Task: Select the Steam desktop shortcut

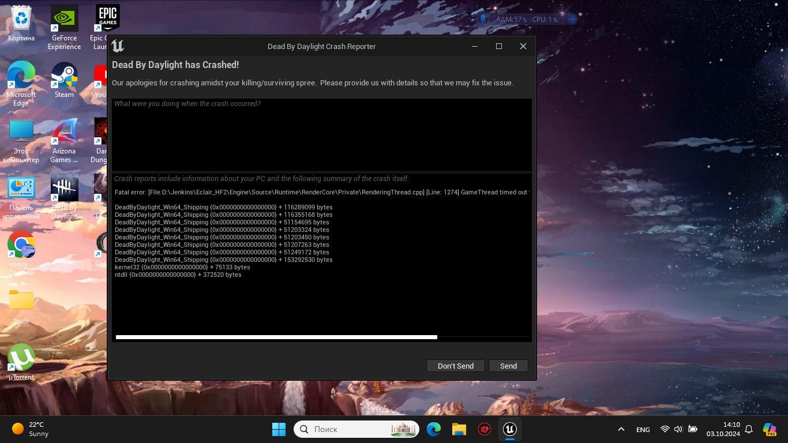Action: 64,81
